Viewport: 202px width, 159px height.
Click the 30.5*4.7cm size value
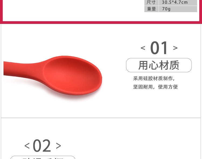click(175, 2)
